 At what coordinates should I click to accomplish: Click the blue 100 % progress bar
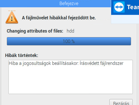pyautogui.click(x=69, y=41)
